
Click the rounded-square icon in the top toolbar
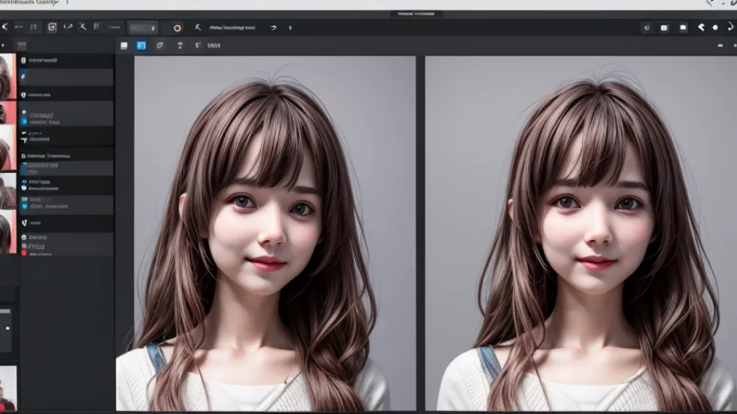(52, 27)
